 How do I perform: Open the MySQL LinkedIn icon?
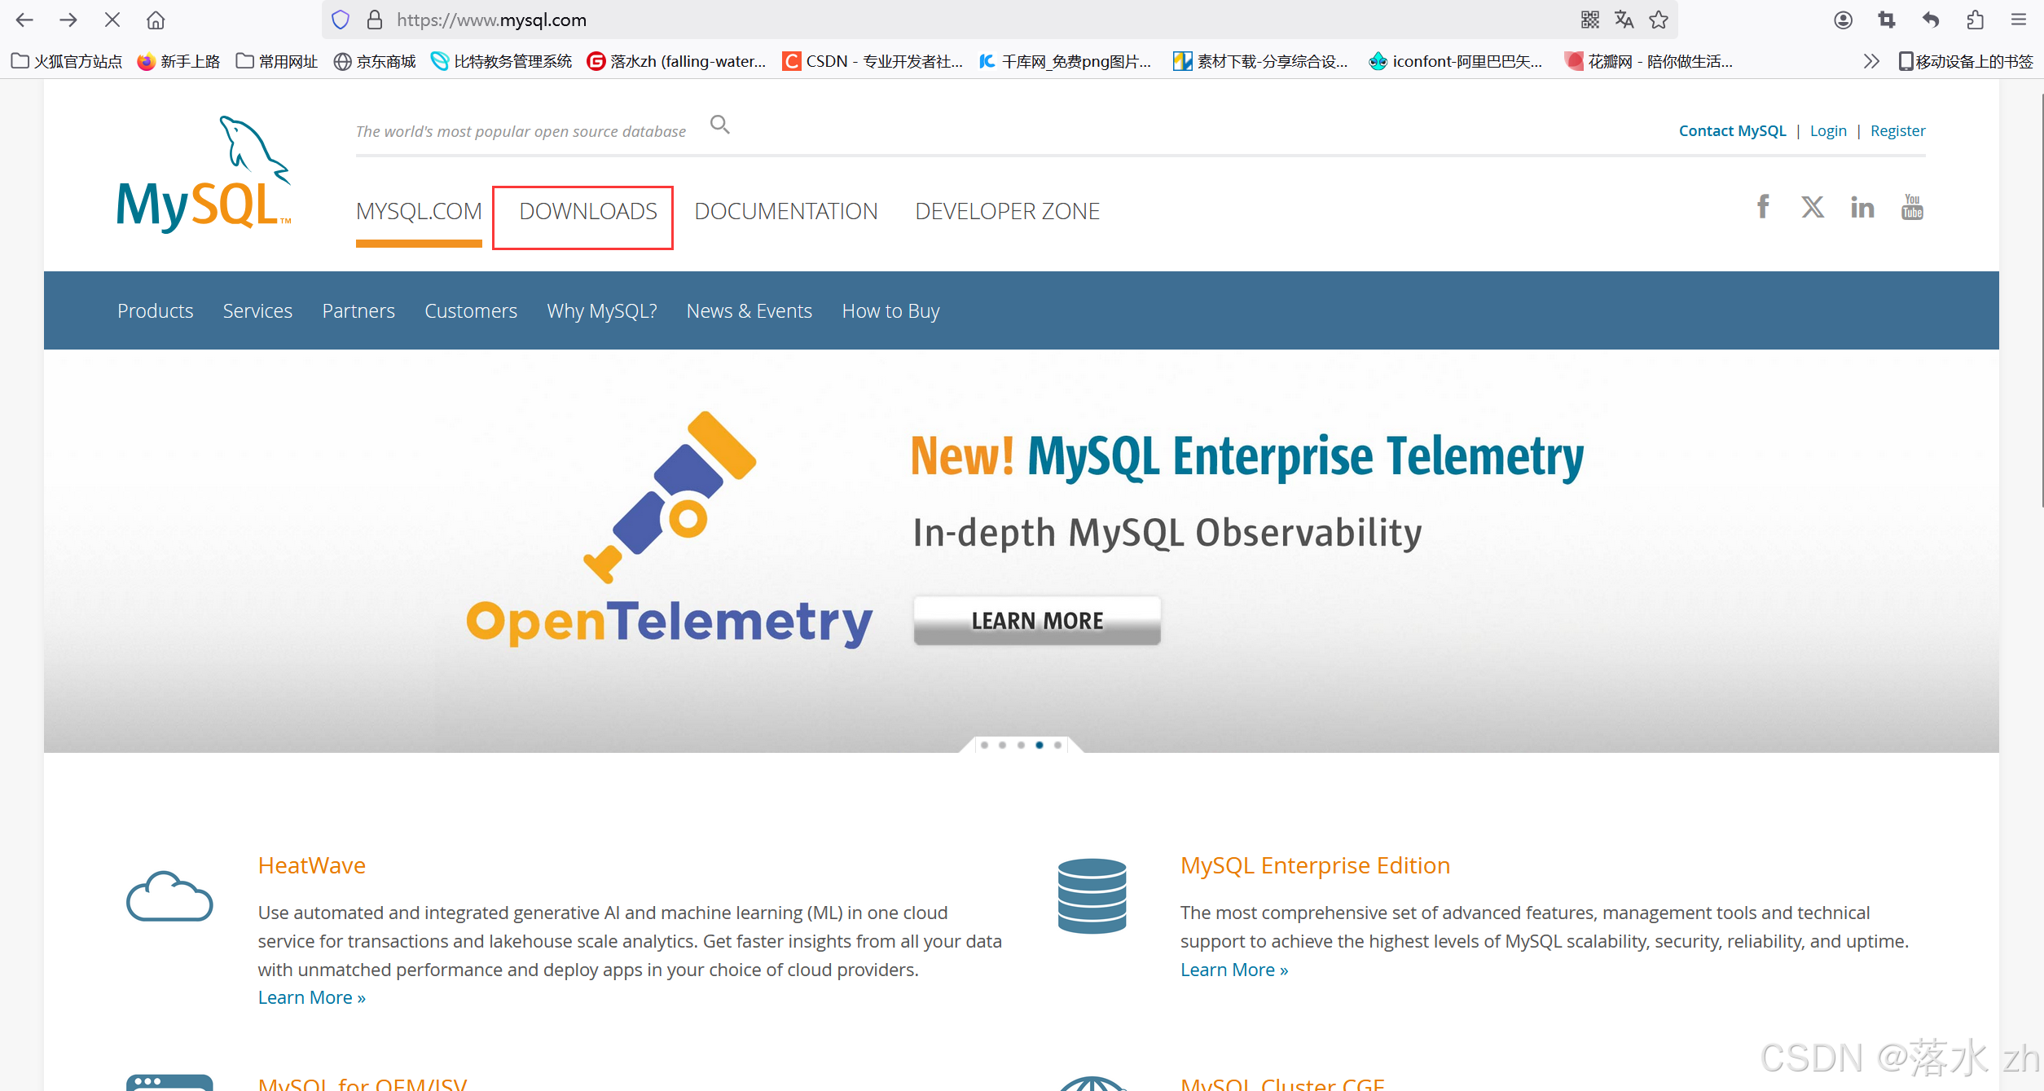(x=1862, y=208)
